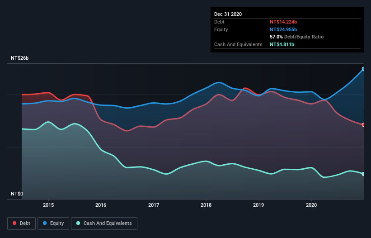Click the Cash And Equivalents tooltip row label
The width and height of the screenshot is (371, 238).
238,44
